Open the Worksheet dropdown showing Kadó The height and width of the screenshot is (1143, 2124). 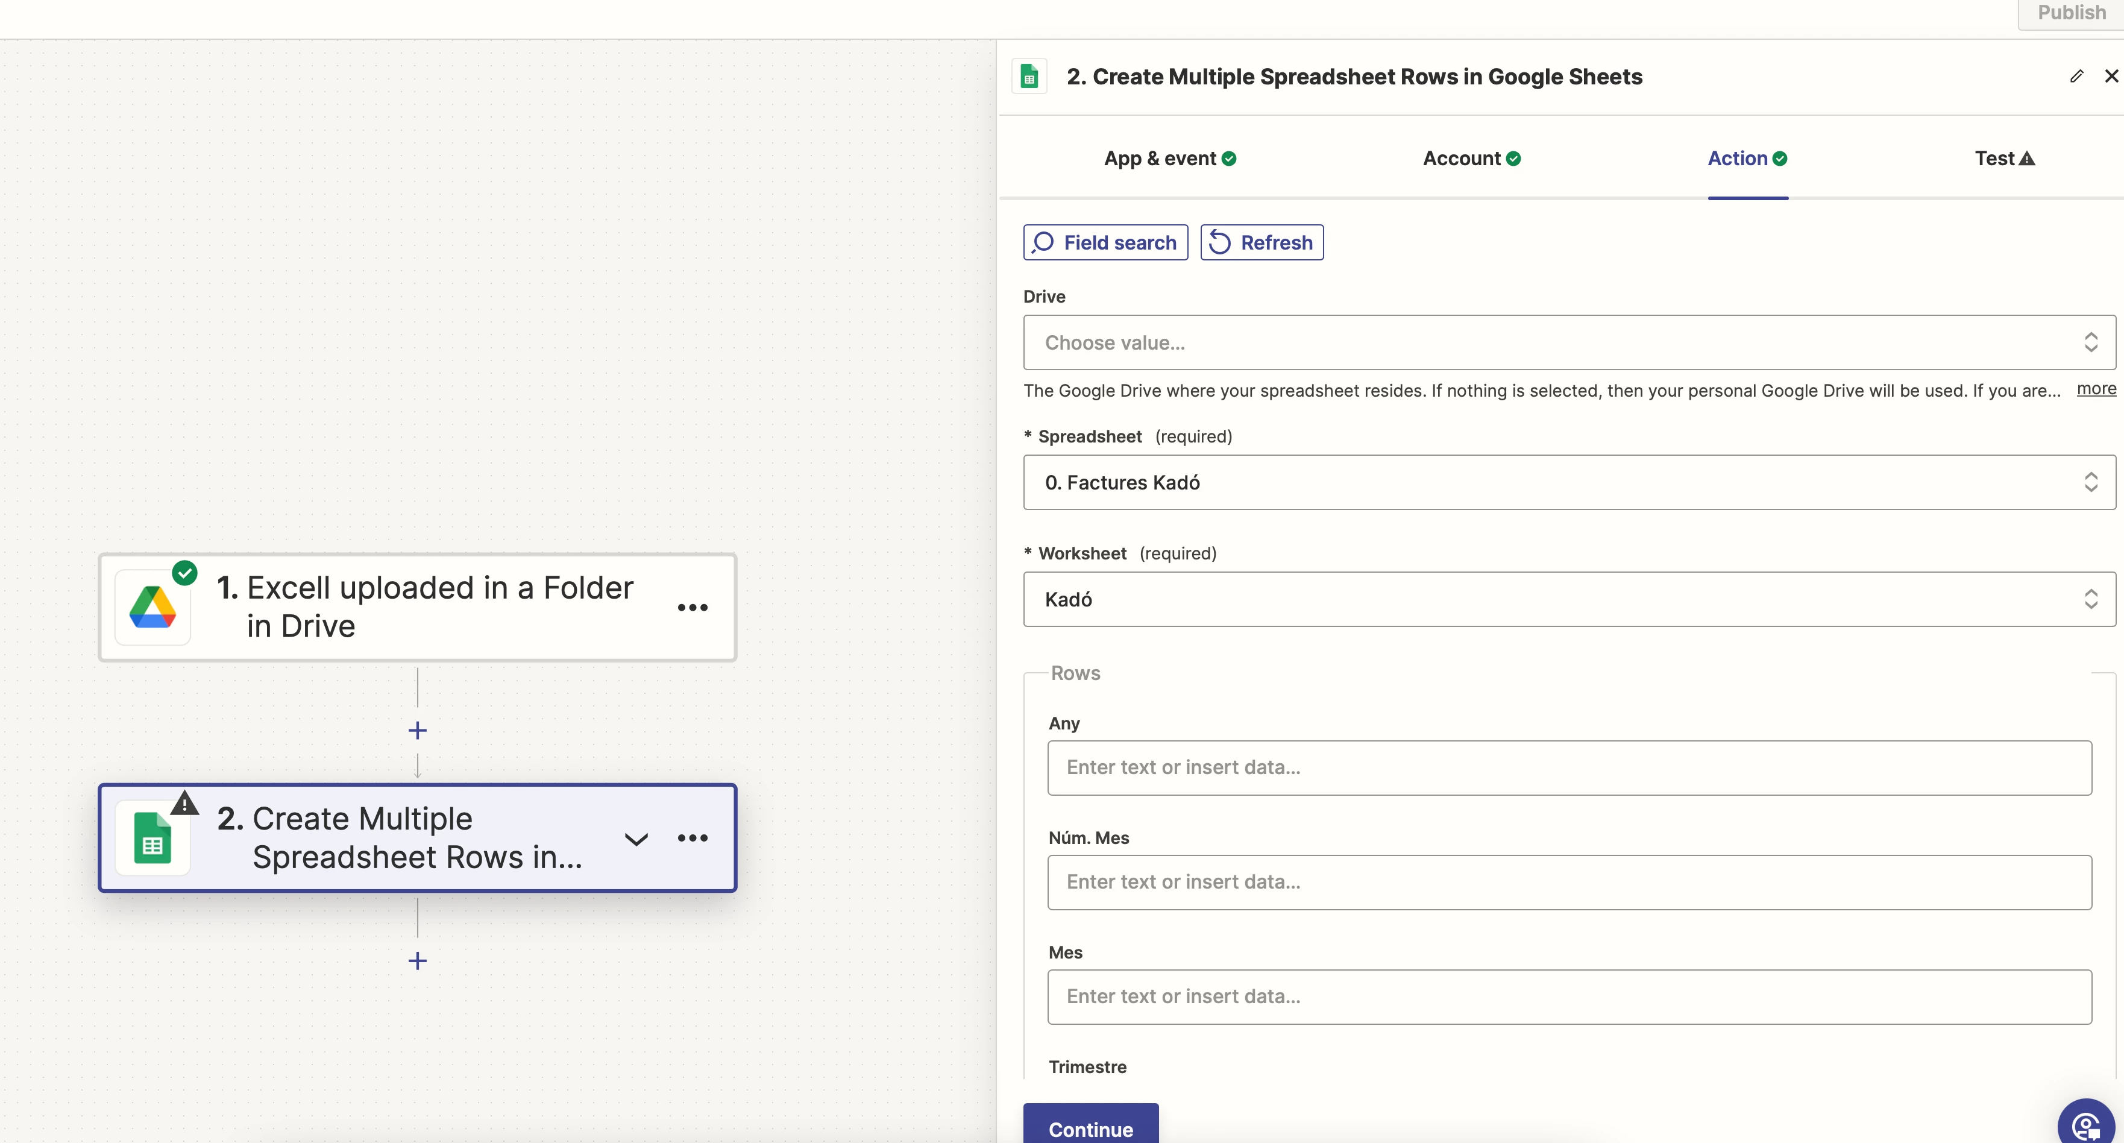(1568, 600)
